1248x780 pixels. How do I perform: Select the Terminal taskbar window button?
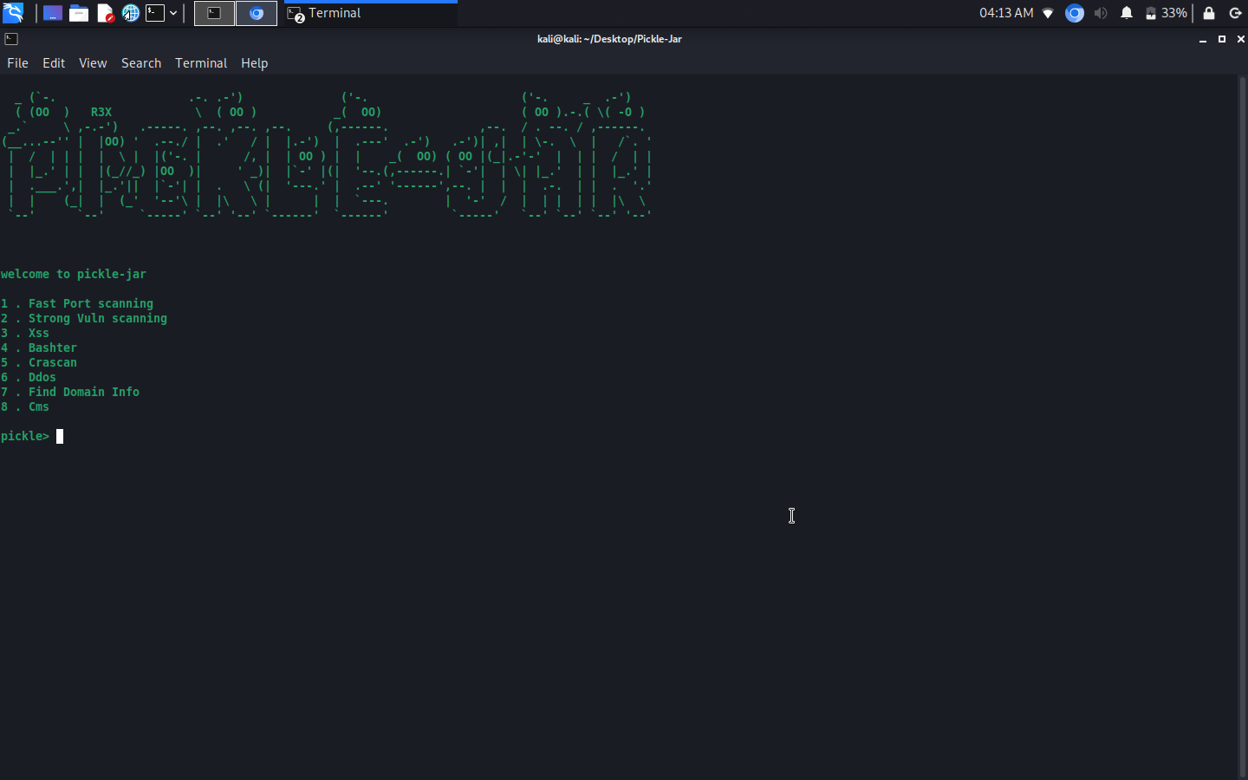[370, 13]
